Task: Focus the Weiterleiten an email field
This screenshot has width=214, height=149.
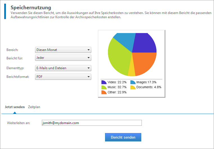Action: pos(91,123)
